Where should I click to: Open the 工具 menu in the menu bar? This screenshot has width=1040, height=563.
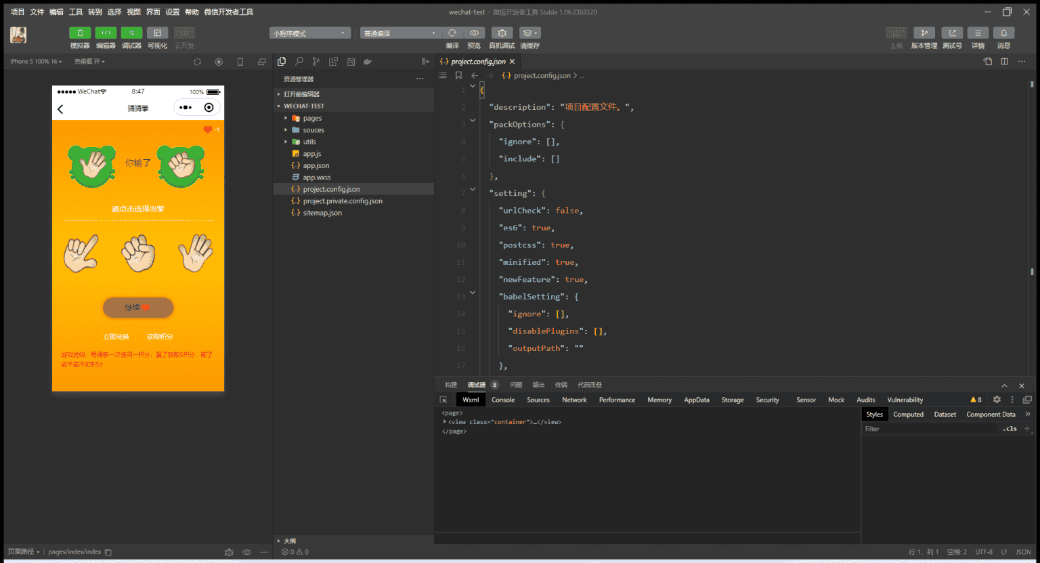[x=75, y=12]
